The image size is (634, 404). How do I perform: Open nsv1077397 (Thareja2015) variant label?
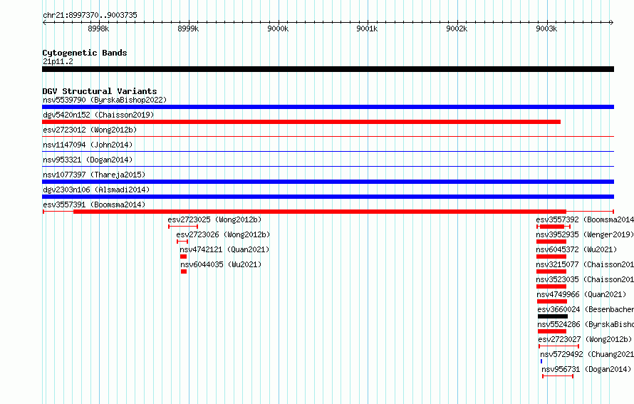coord(94,175)
